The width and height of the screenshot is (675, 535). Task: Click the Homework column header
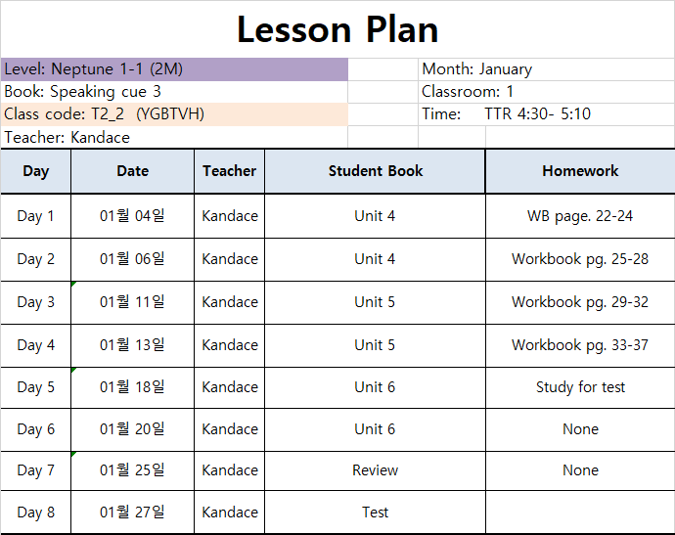tap(580, 171)
